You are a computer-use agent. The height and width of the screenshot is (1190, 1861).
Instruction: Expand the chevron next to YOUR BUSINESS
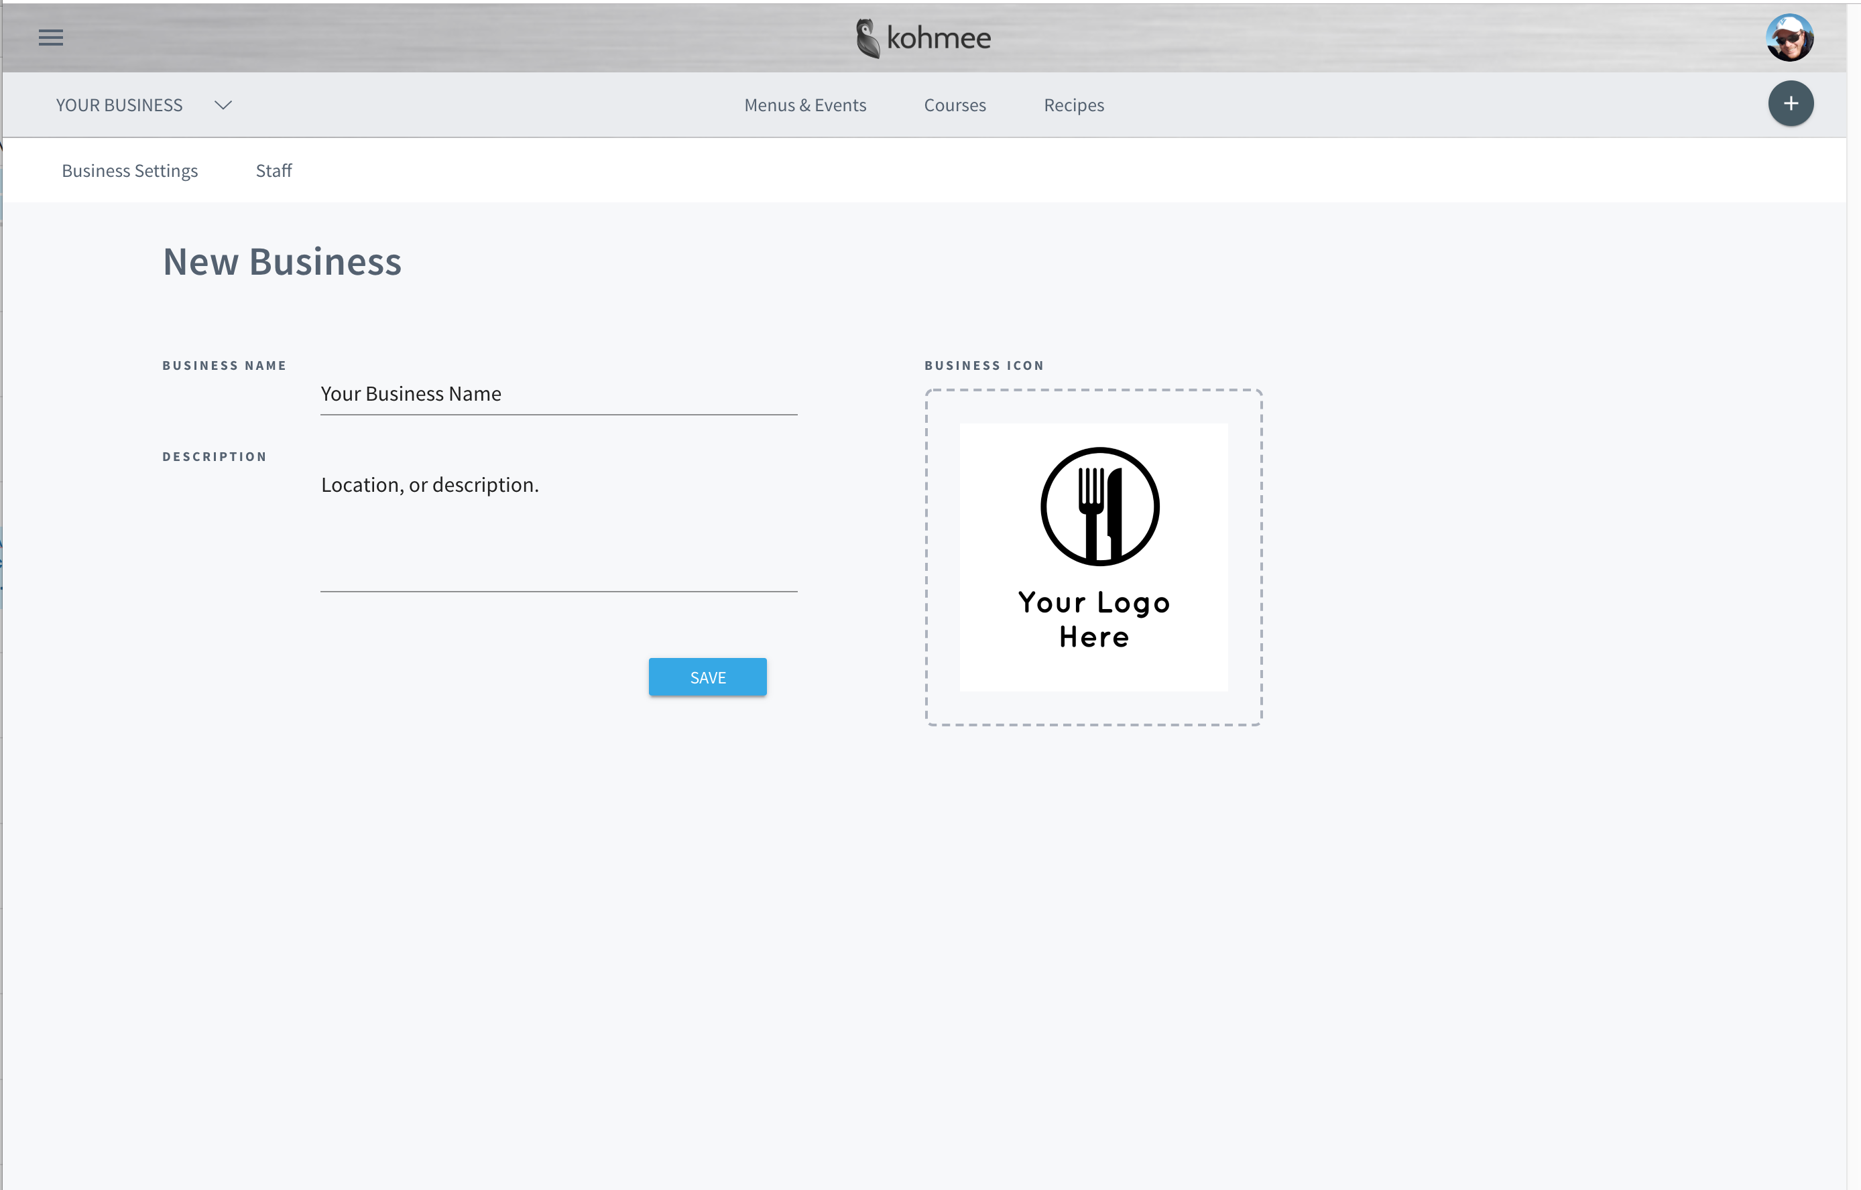point(223,105)
